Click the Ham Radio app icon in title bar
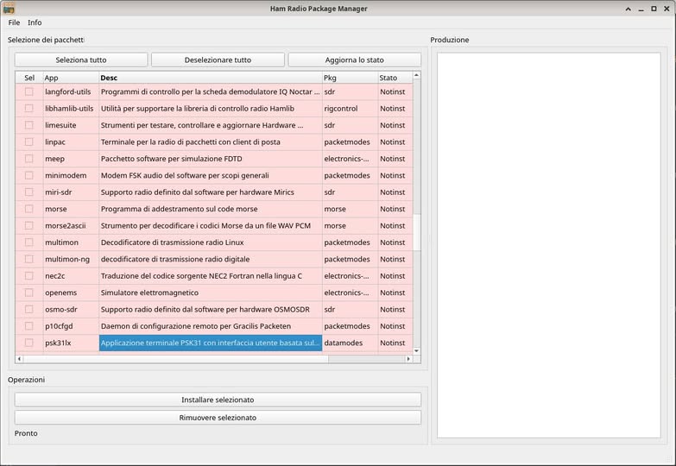This screenshot has height=466, width=676. [x=9, y=8]
